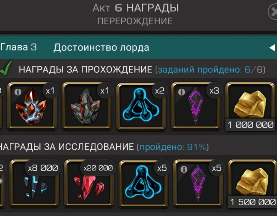Collapse chapter with the white arrow
This screenshot has height=216, width=277.
(x=272, y=48)
